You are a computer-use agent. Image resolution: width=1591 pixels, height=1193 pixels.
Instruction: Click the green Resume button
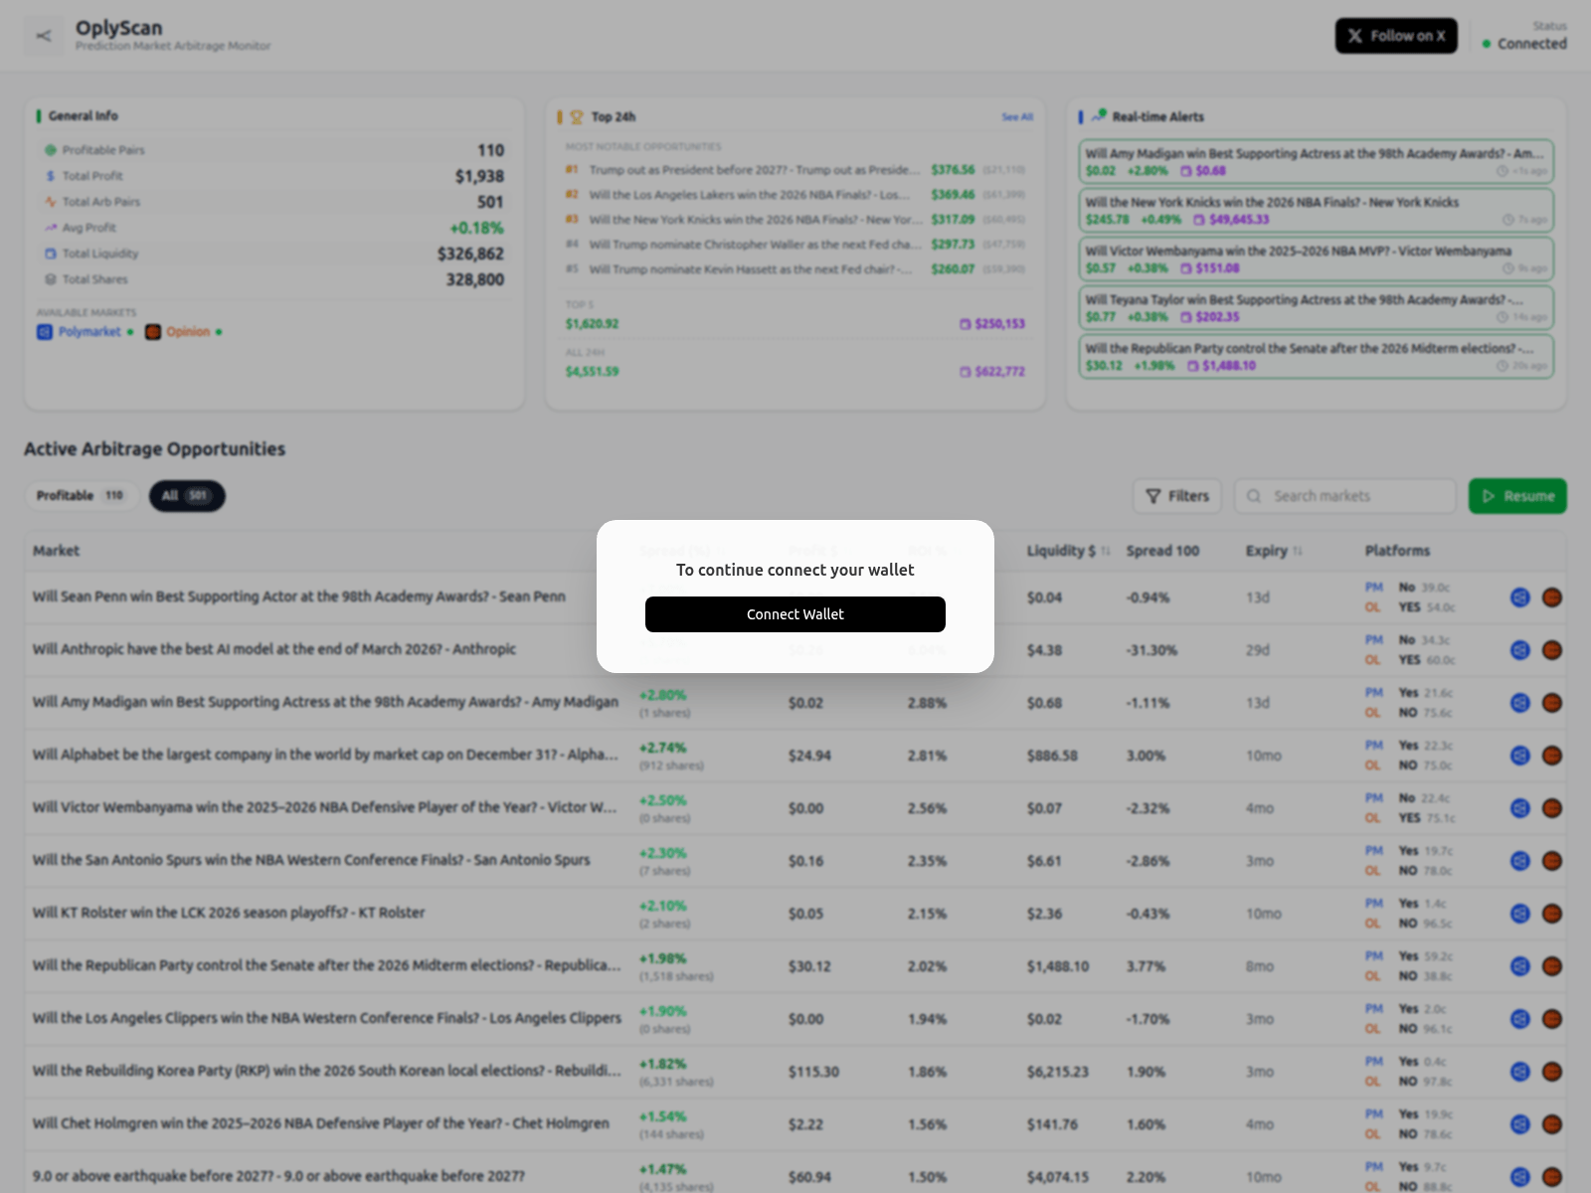[1517, 496]
